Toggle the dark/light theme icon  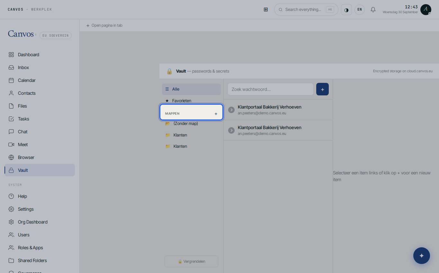(346, 10)
